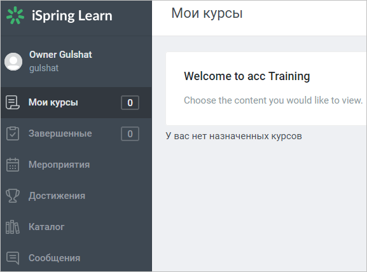
Task: Click the Каталог books icon
Action: pos(13,227)
